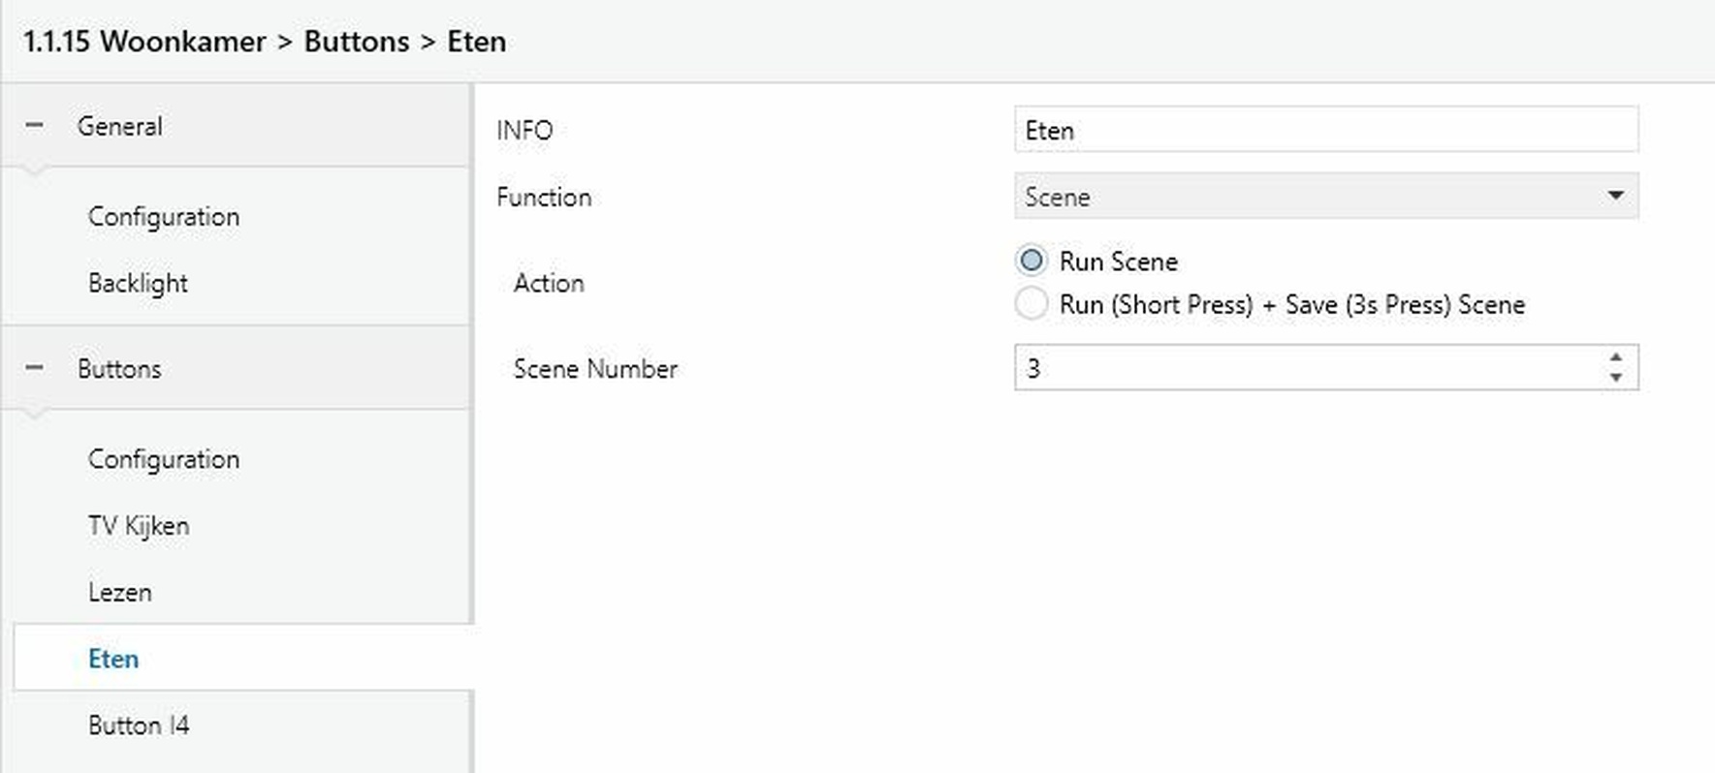Viewport: 1715px width, 773px height.
Task: Open Configuration under General
Action: tap(163, 217)
